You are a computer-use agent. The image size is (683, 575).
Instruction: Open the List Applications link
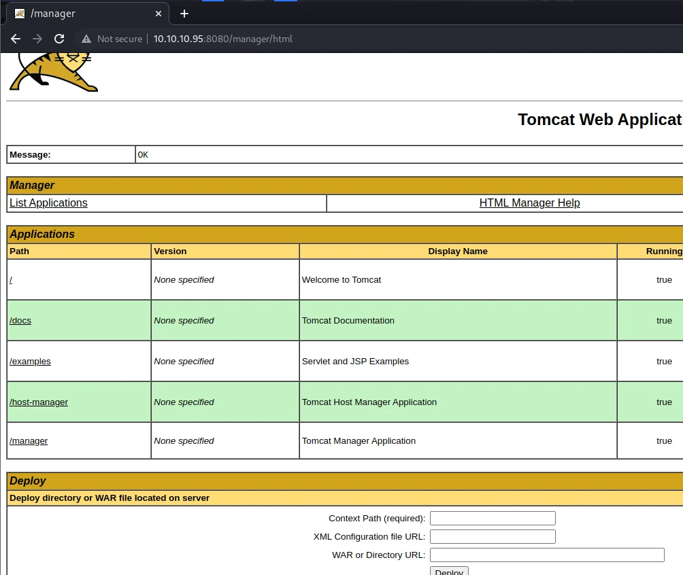(x=48, y=203)
